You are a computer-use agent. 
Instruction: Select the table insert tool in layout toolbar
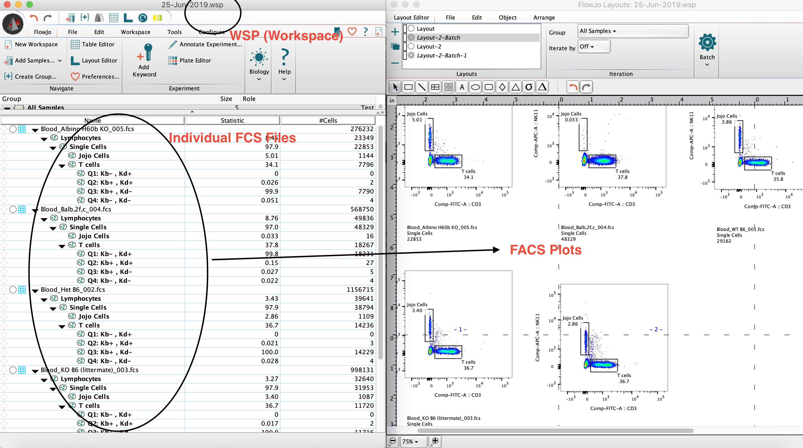click(435, 87)
